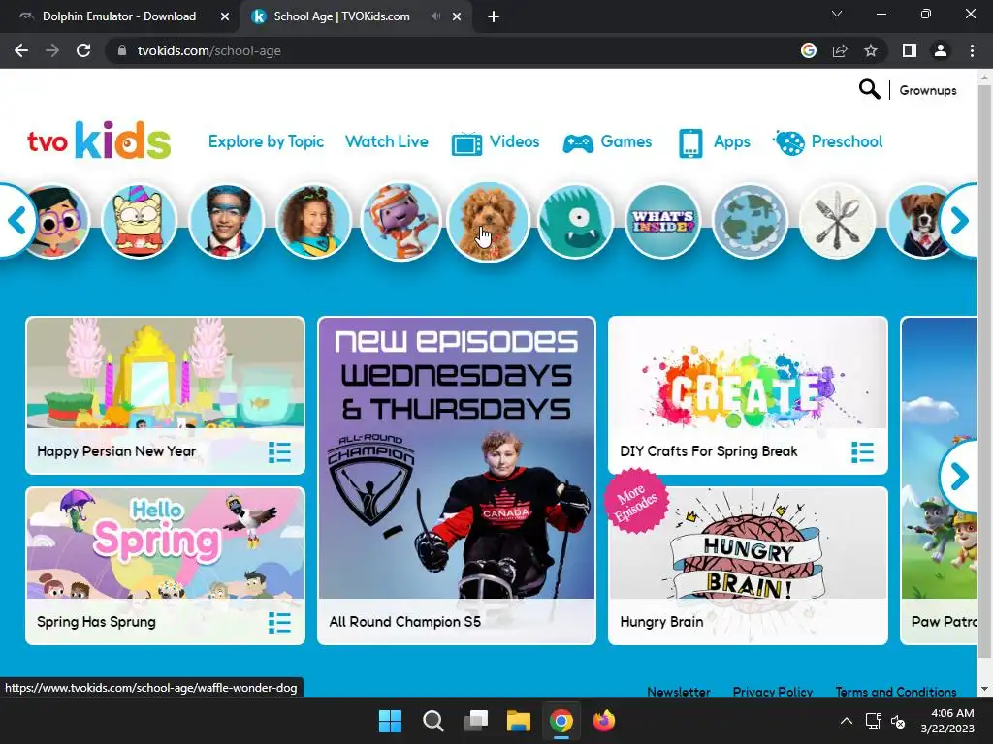Select the curly-haired girl character

(x=313, y=222)
